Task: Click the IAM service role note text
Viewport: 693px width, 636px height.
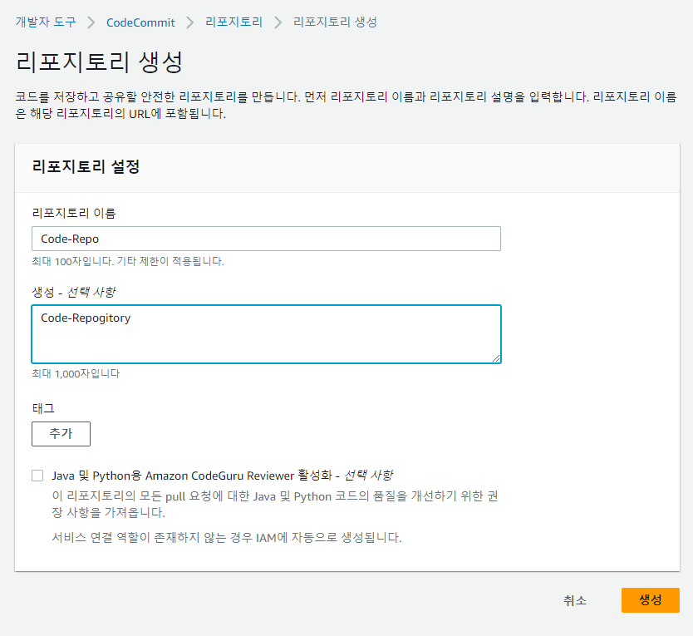Action: click(x=227, y=537)
